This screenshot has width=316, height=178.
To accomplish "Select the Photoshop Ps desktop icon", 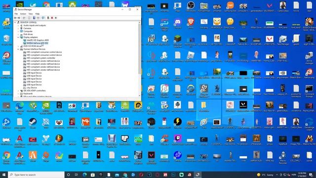I will [59, 107].
